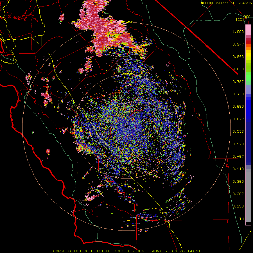Click the 0.680 scale value
This screenshot has width=253, height=253.
(238, 107)
